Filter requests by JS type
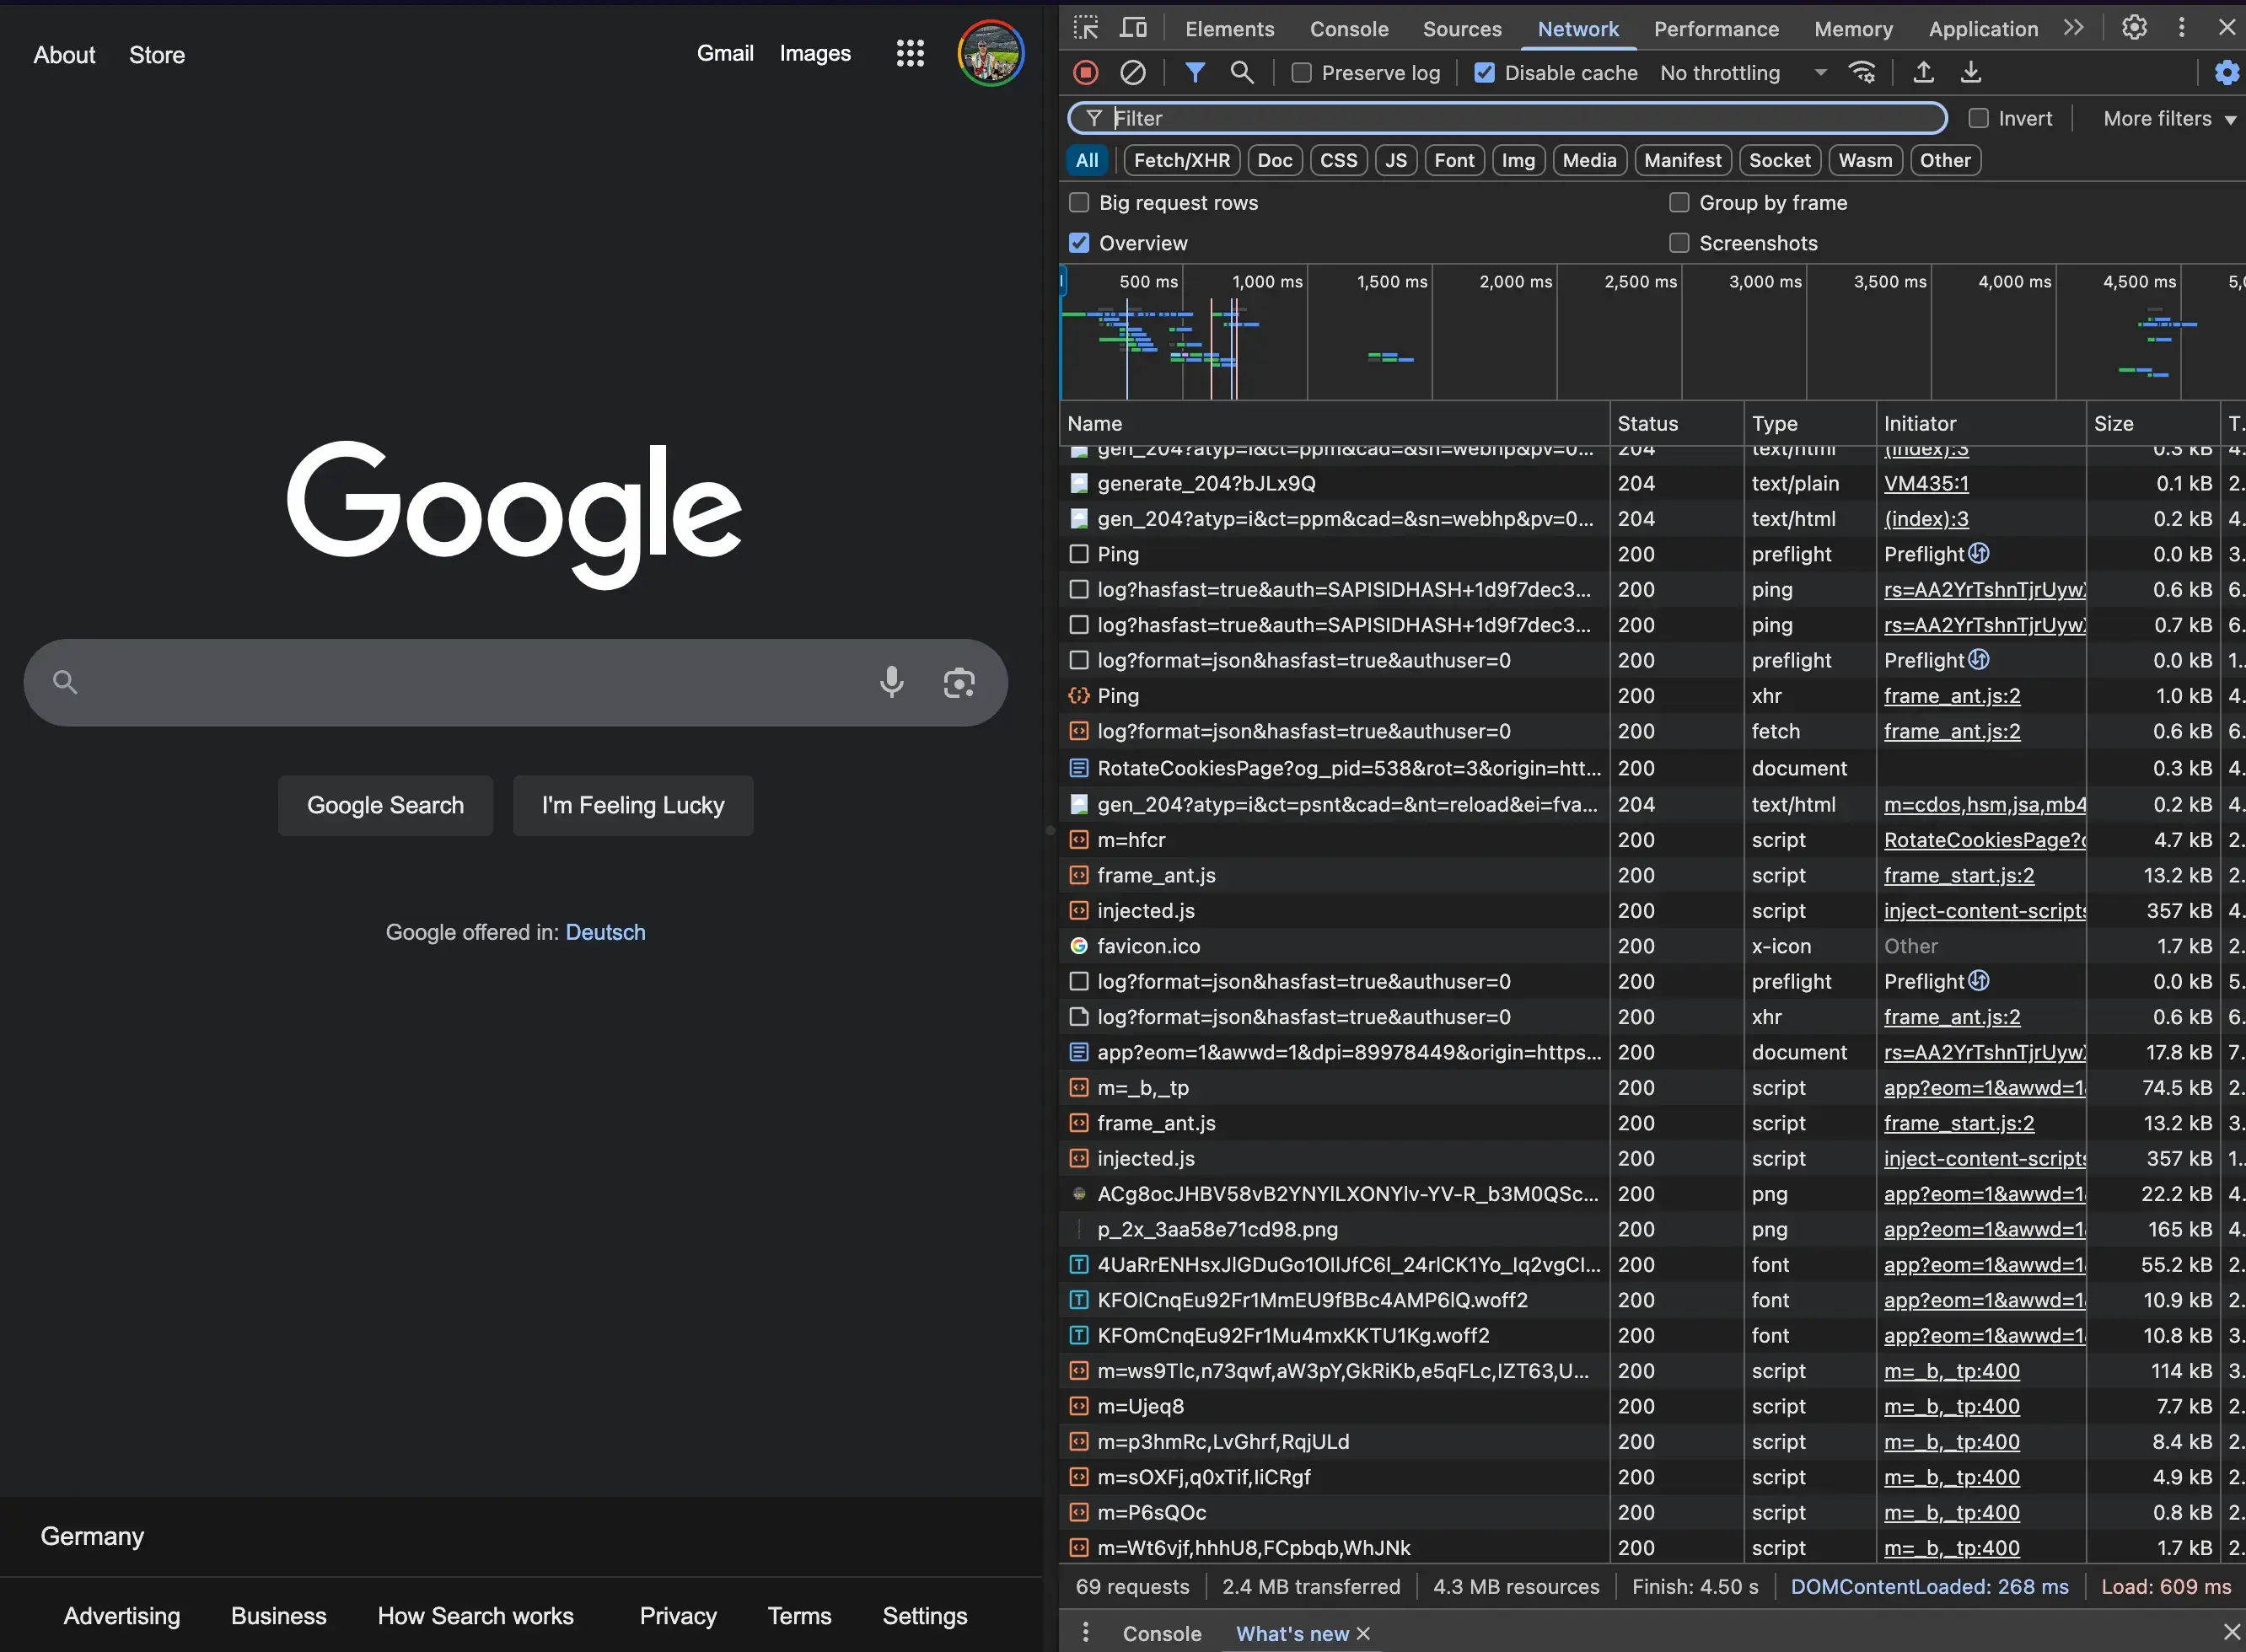Viewport: 2246px width, 1652px height. click(1396, 160)
